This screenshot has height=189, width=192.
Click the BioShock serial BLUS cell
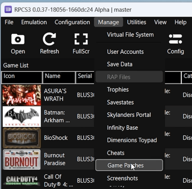pyautogui.click(x=85, y=138)
